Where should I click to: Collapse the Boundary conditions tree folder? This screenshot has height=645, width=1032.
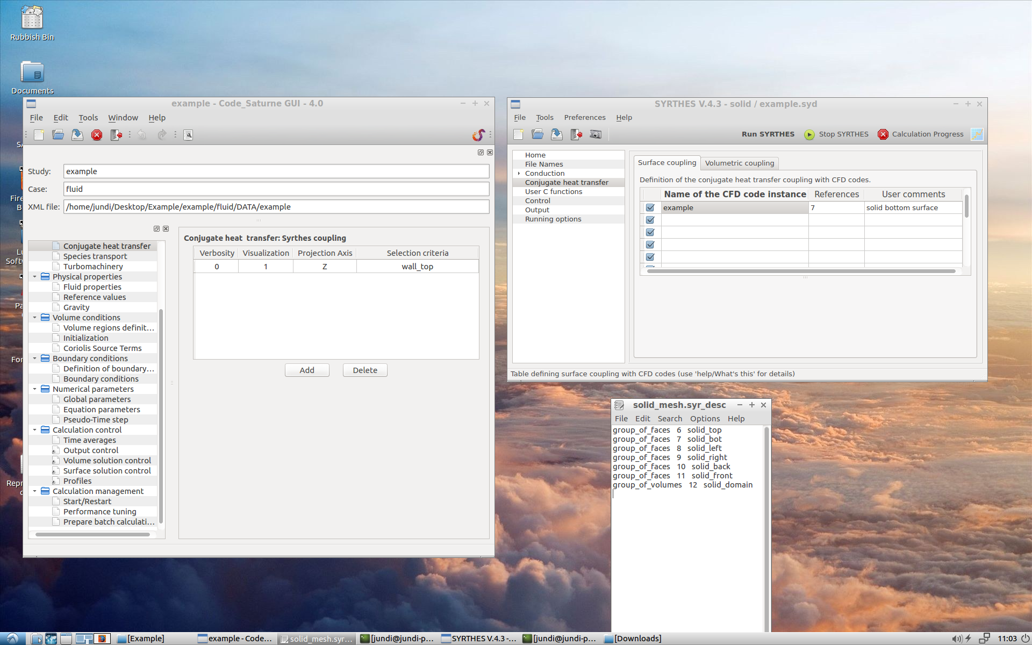point(35,359)
